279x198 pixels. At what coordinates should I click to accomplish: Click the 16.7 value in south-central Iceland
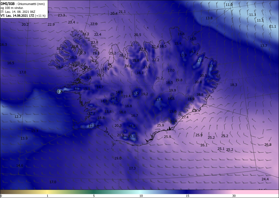tap(134, 116)
